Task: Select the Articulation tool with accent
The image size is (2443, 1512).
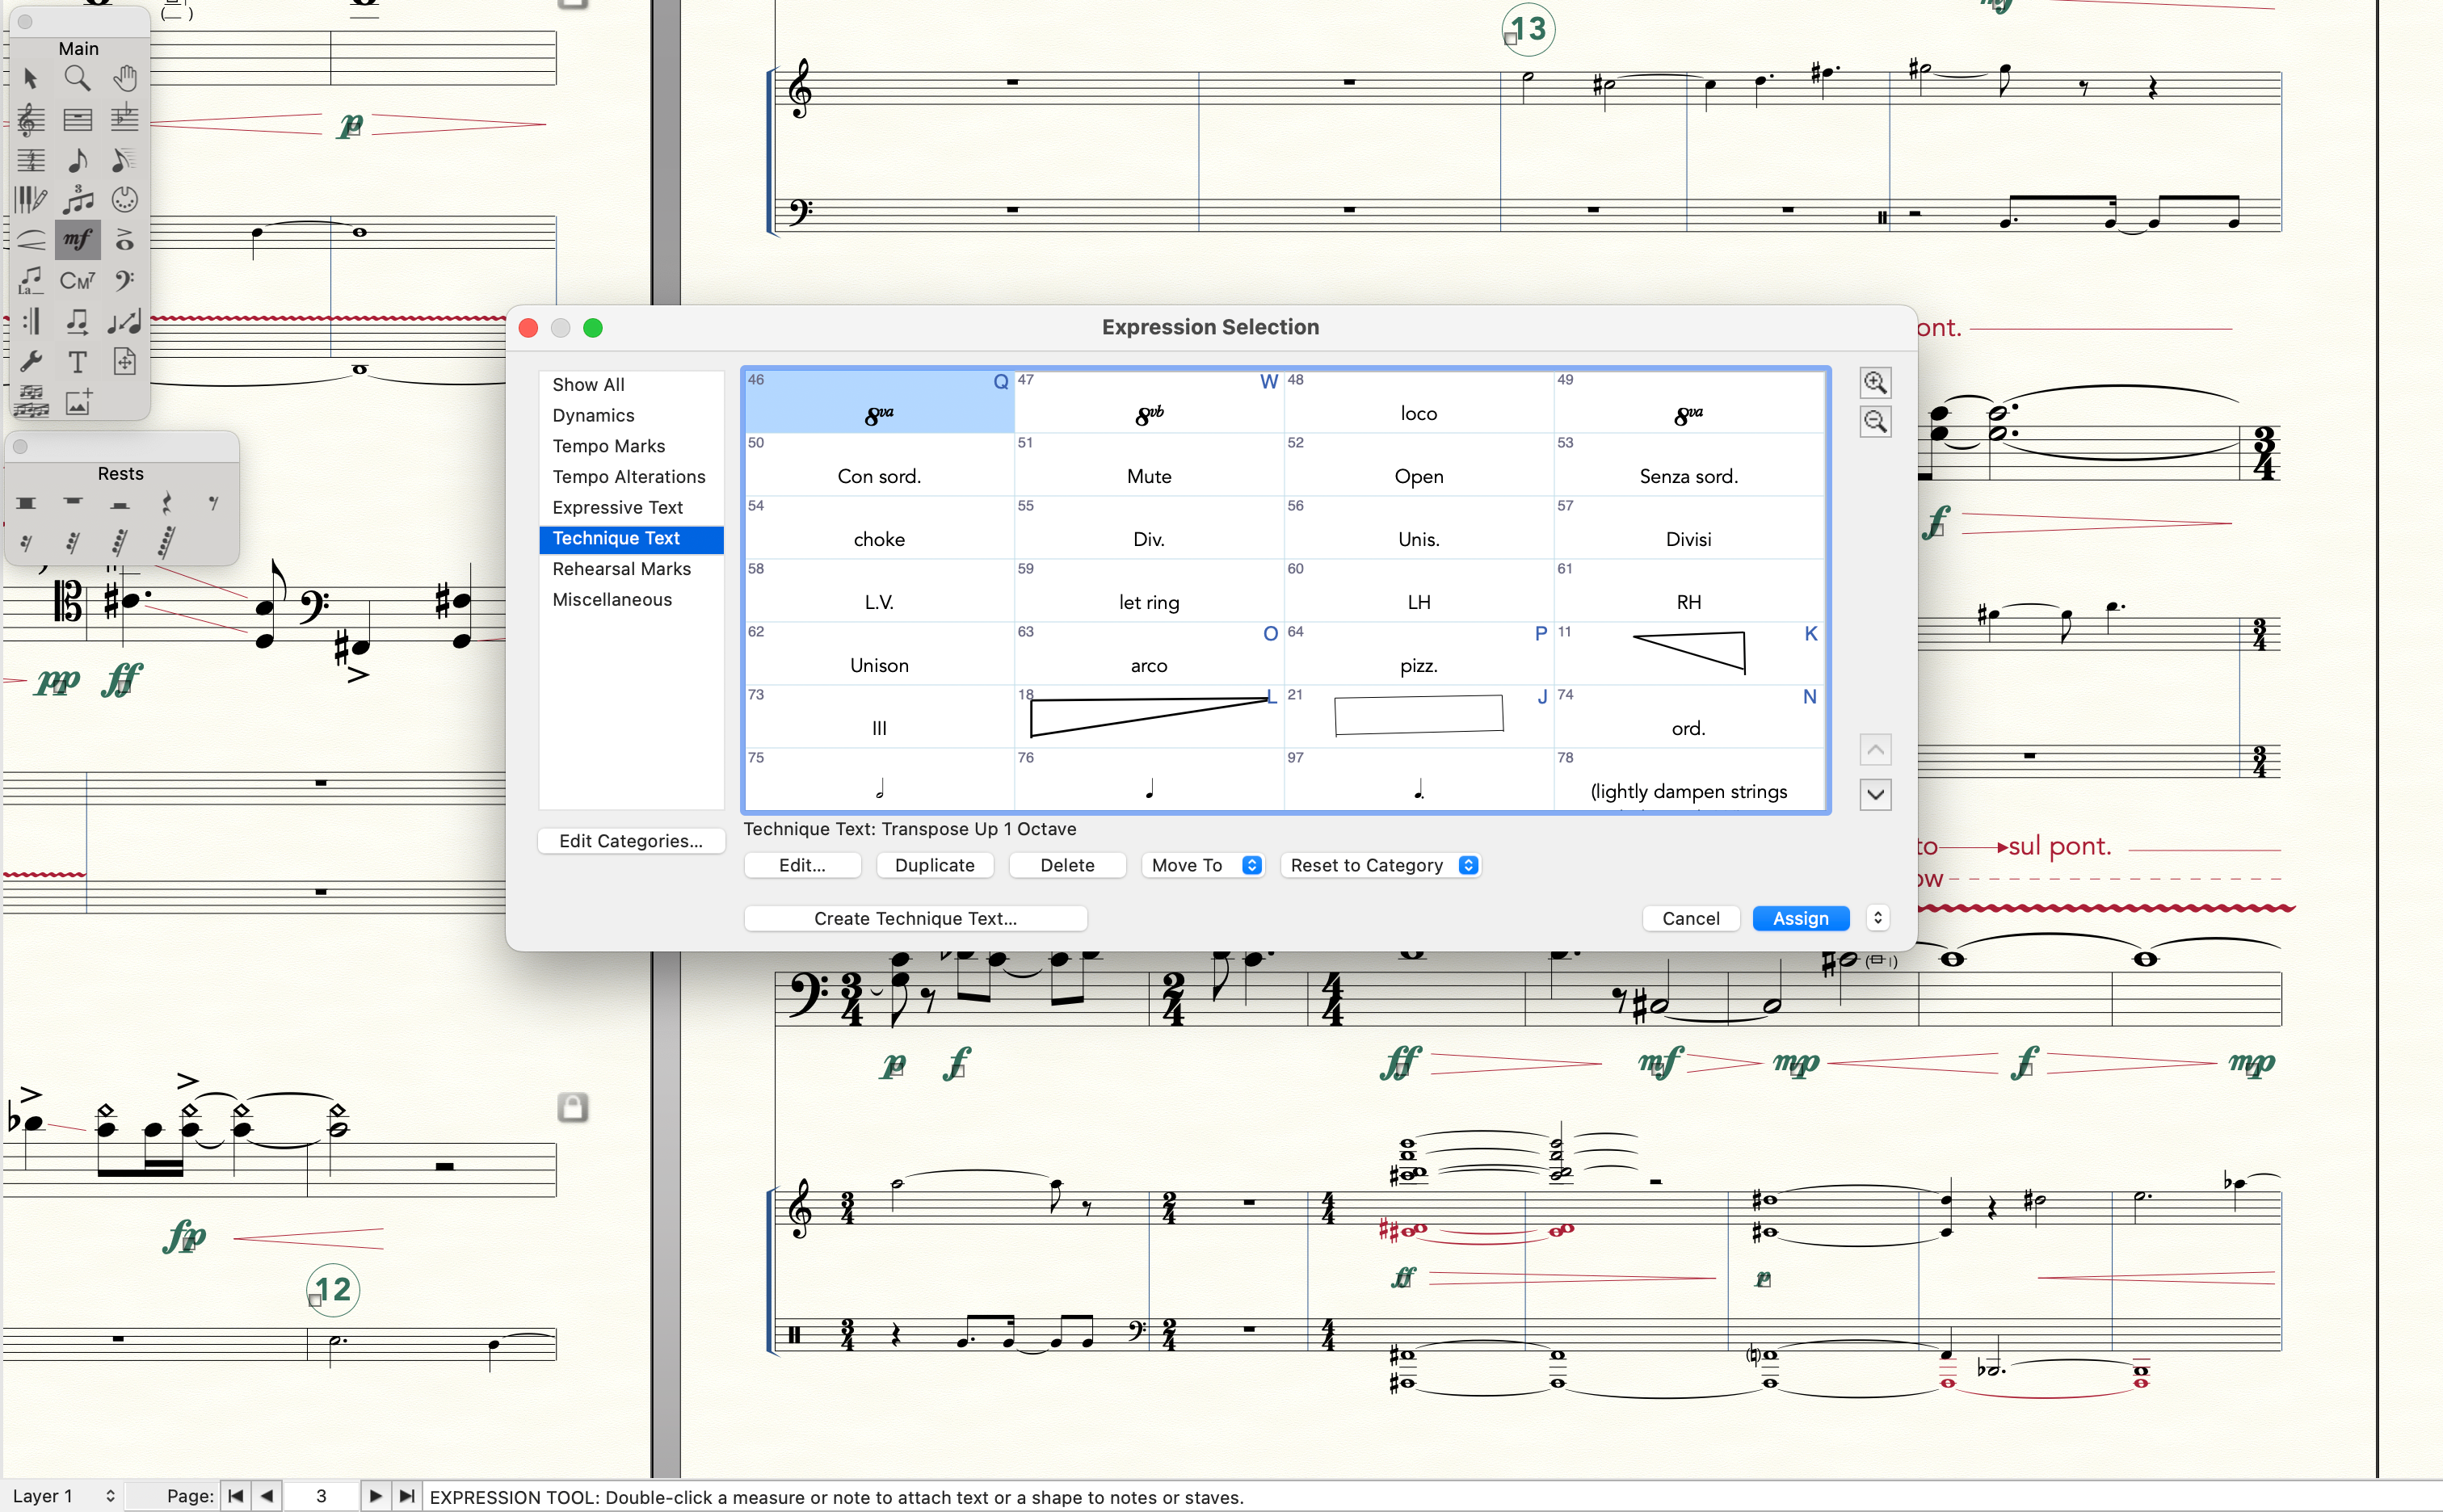Action: click(124, 240)
